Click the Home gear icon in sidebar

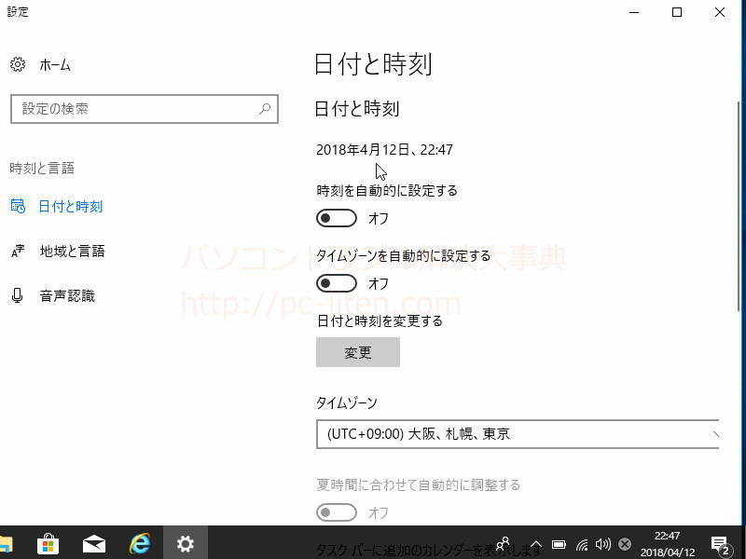point(17,64)
